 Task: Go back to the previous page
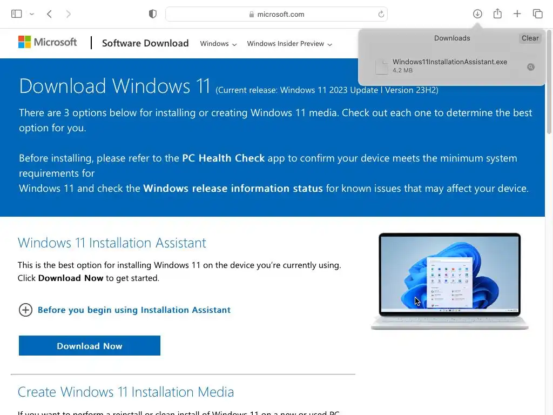coord(49,14)
